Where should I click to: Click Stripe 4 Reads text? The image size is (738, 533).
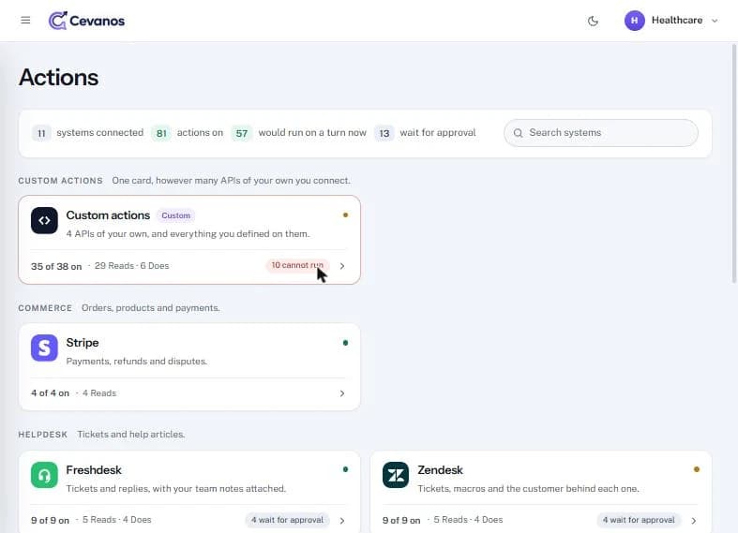point(99,393)
